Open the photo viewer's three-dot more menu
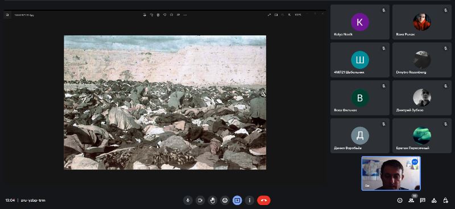 click(x=185, y=15)
